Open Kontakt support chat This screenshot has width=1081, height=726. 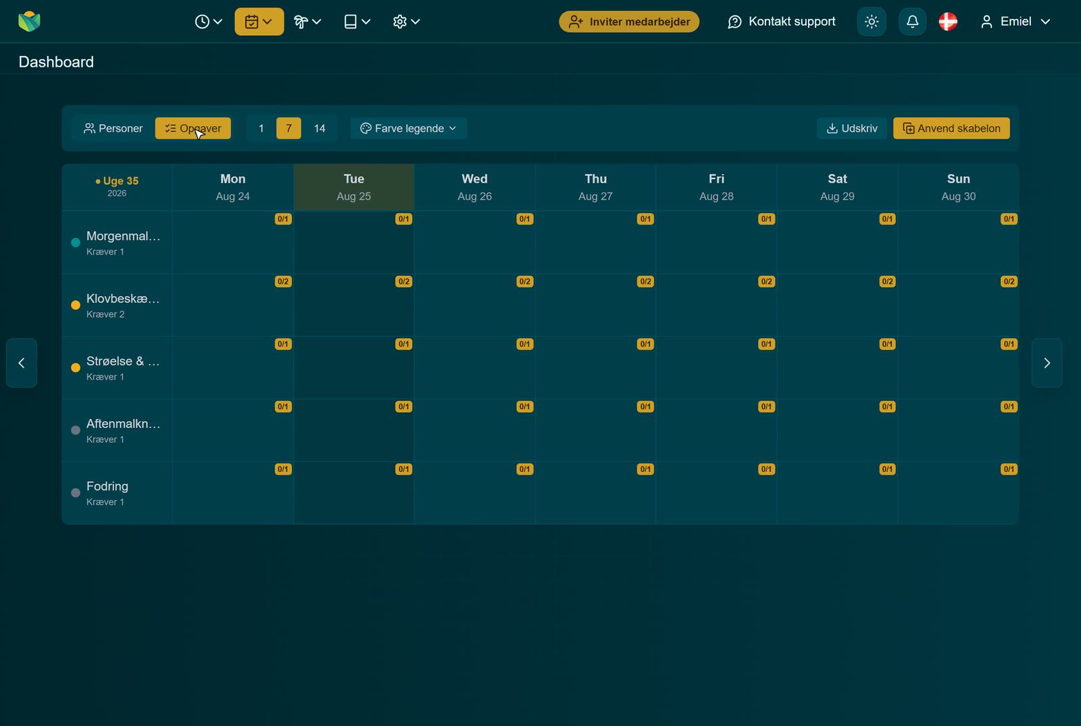(x=782, y=22)
